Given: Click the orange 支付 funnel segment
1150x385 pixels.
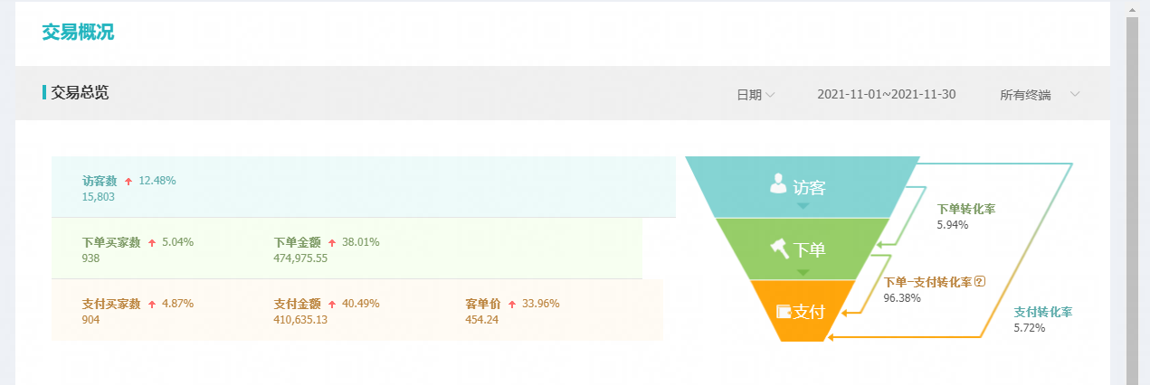Looking at the screenshot, I should pyautogui.click(x=803, y=312).
